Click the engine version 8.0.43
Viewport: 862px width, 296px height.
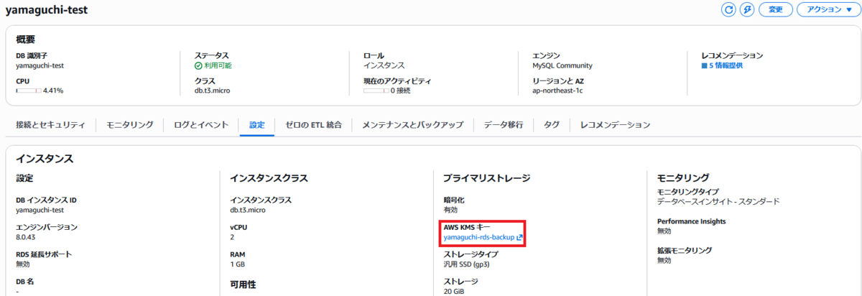tap(25, 237)
